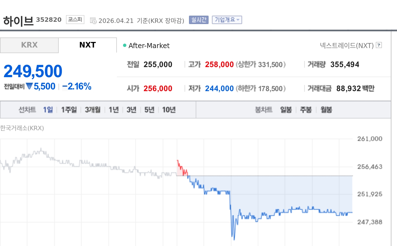Select the 3개월 chart period
397x246 pixels.
click(x=92, y=110)
